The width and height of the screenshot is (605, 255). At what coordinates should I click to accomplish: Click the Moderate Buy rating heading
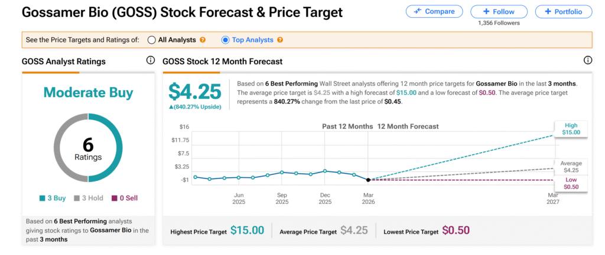[88, 92]
